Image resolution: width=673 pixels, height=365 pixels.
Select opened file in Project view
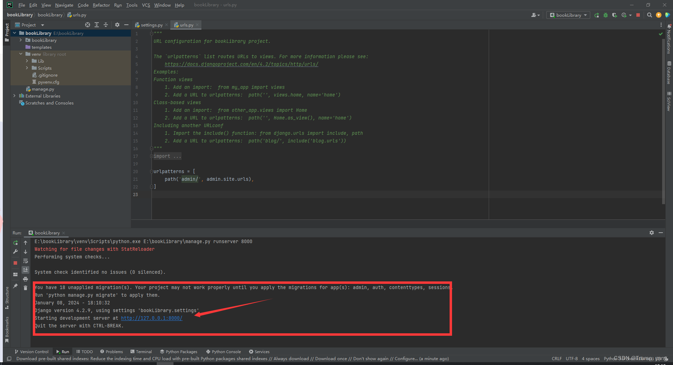point(87,25)
